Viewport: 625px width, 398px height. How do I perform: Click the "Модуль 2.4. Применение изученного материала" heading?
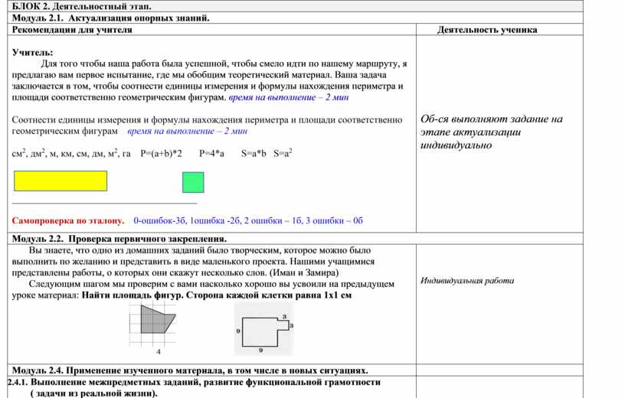pyautogui.click(x=190, y=369)
